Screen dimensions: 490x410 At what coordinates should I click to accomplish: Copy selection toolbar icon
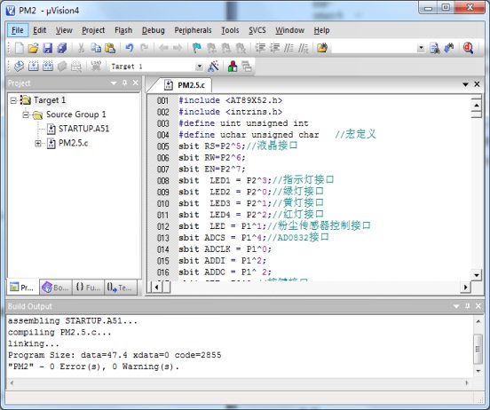coord(96,48)
